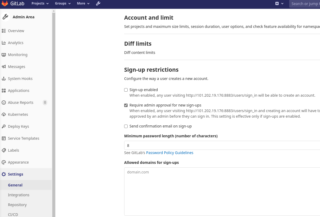320x217 pixels.
Task: Expand the Groups dropdown
Action: [63, 3]
